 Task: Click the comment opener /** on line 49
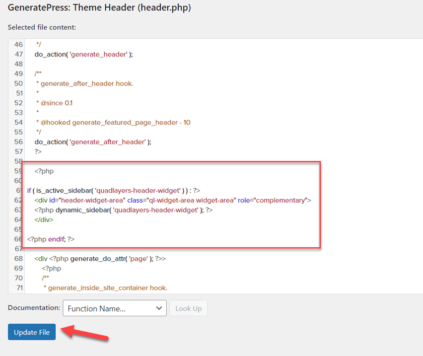[x=38, y=74]
